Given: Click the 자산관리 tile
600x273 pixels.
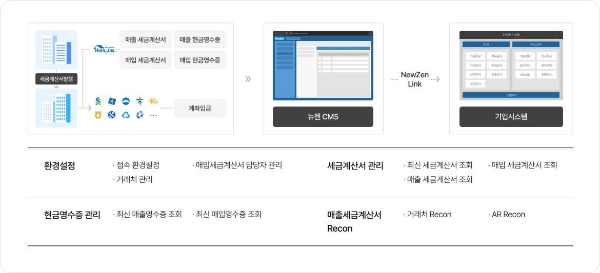Looking at the screenshot, I should (x=475, y=66).
